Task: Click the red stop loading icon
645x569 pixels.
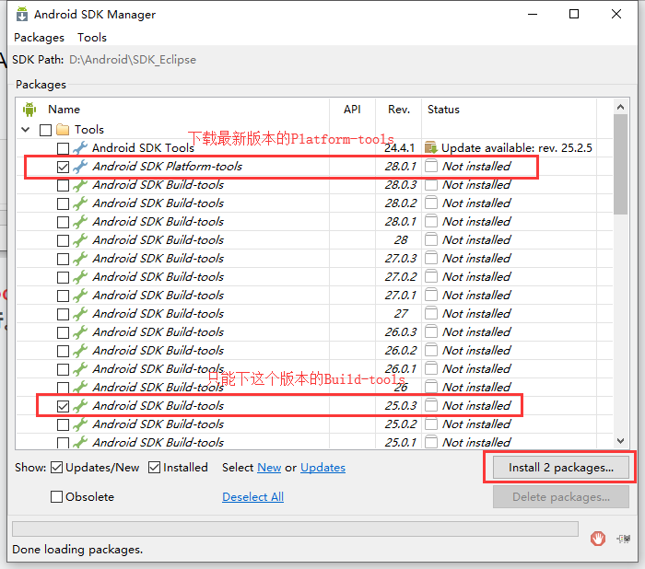Action: 598,539
